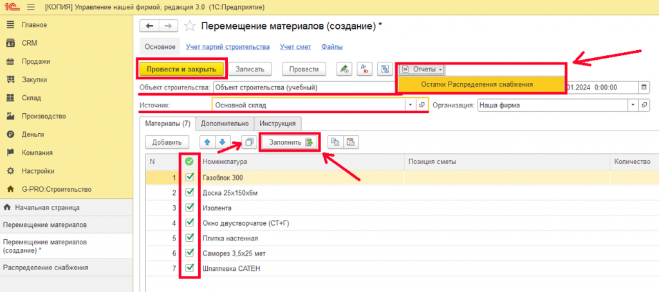This screenshot has height=292, width=659.
Task: Open the Отчеты dropdown menu
Action: click(423, 69)
